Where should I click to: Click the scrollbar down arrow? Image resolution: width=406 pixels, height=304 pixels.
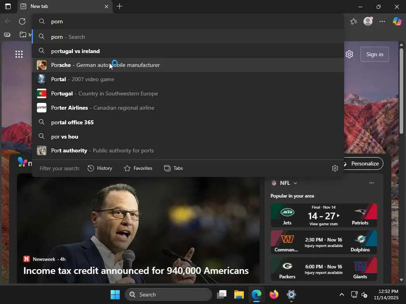pyautogui.click(x=401, y=280)
